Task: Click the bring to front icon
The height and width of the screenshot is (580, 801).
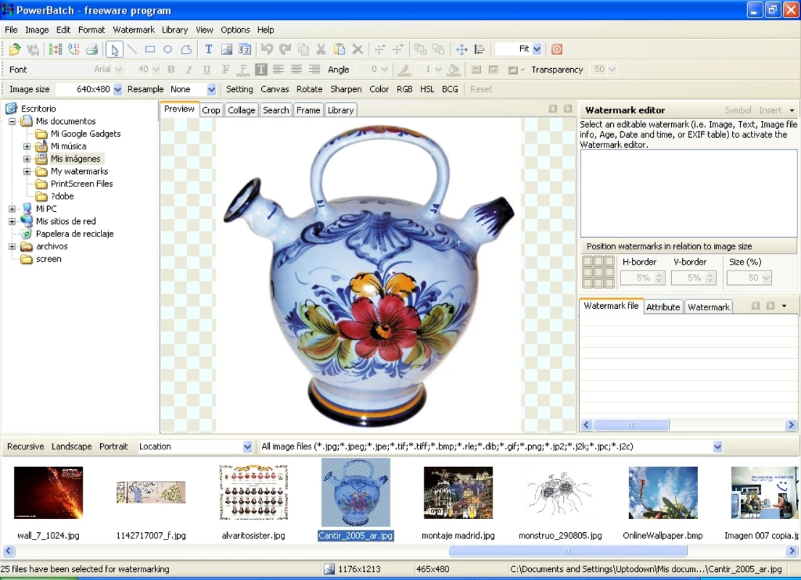Action: coord(420,49)
